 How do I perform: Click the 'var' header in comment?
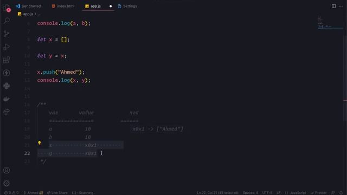pos(54,113)
